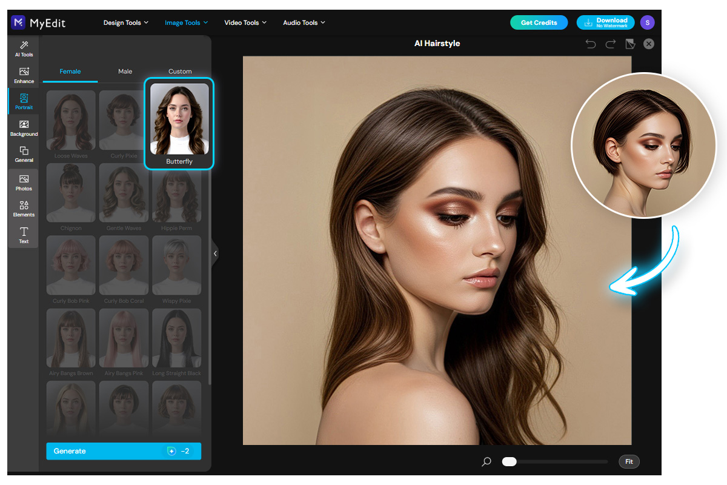Click the compare original image icon

[x=630, y=44]
